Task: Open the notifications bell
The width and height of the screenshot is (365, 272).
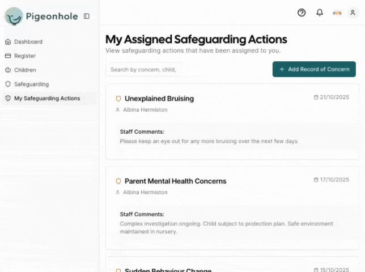Action: [320, 12]
